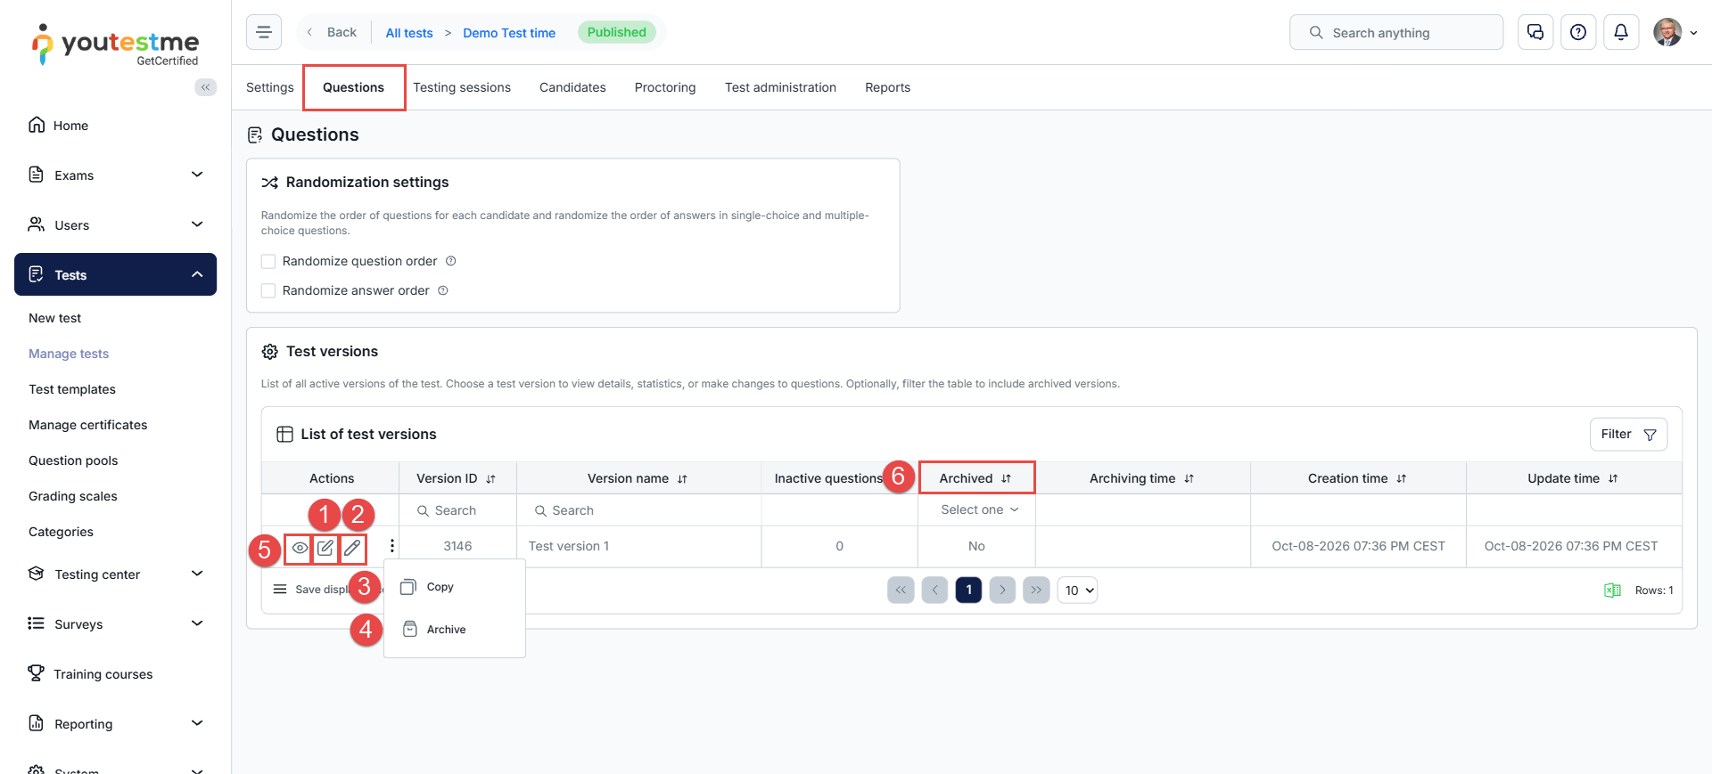Viewport: 1712px width, 774px height.
Task: Sort by Version ID column
Action: [490, 479]
